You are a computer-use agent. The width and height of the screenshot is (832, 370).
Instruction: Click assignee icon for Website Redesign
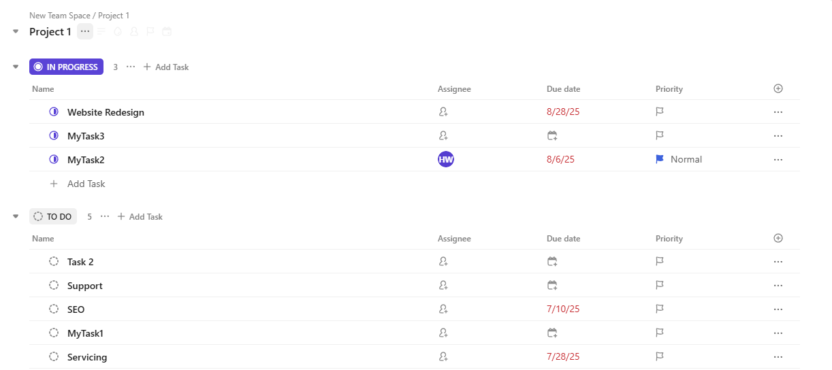click(443, 112)
